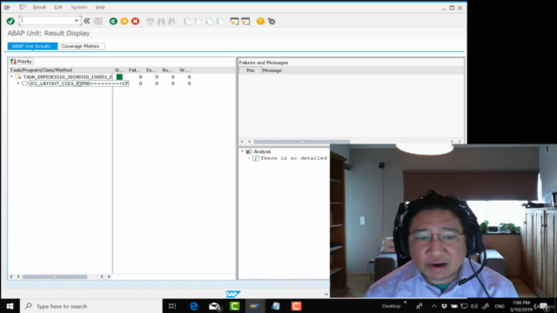Select radio button for ZCL_LAYOUT_COLS row

click(25, 83)
